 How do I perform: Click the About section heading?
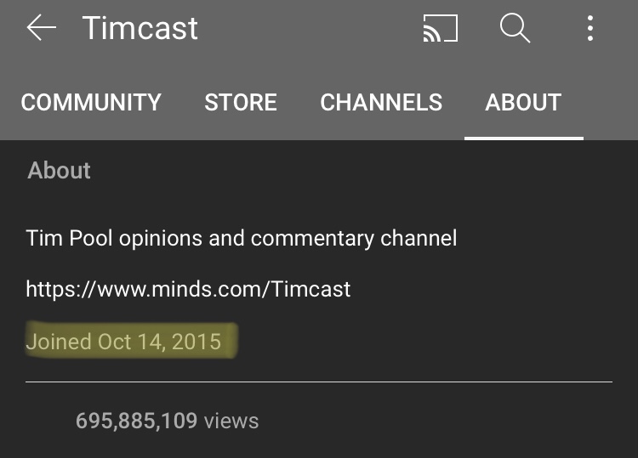point(59,170)
